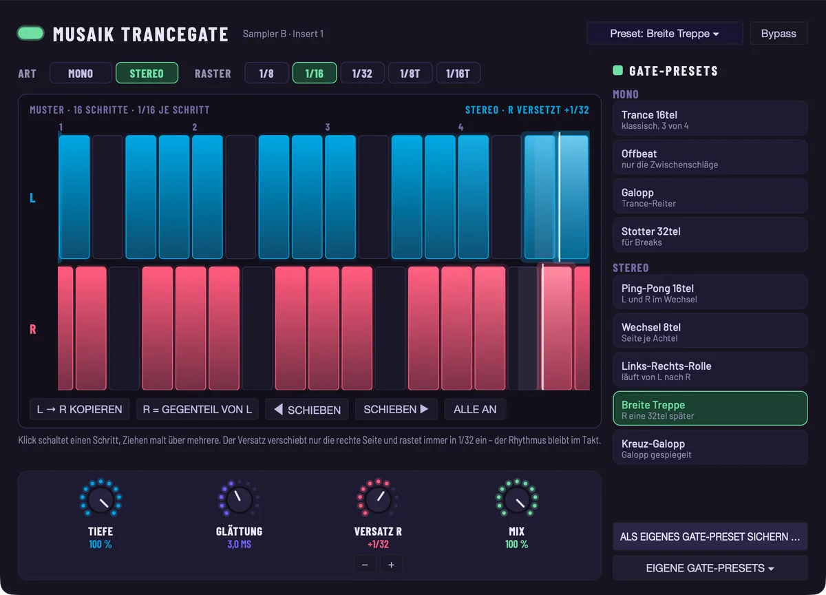Enable the sixth (dark) step in L row

click(x=240, y=197)
